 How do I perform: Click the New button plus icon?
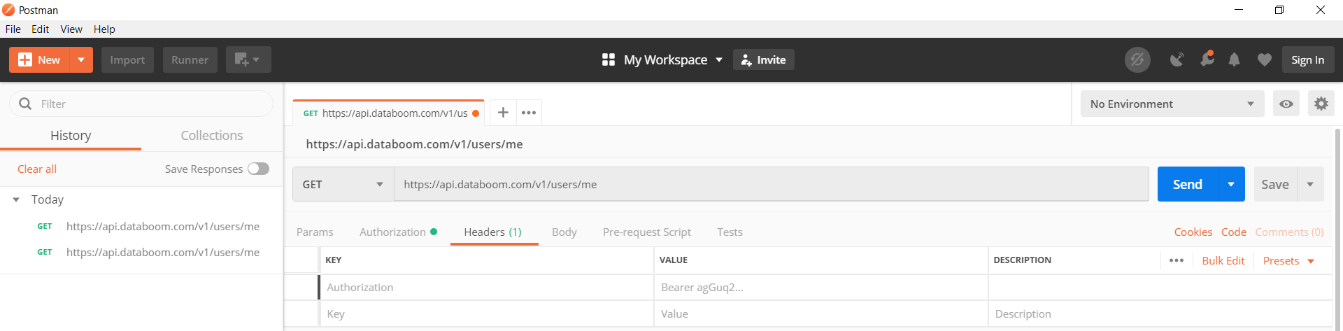pyautogui.click(x=25, y=60)
